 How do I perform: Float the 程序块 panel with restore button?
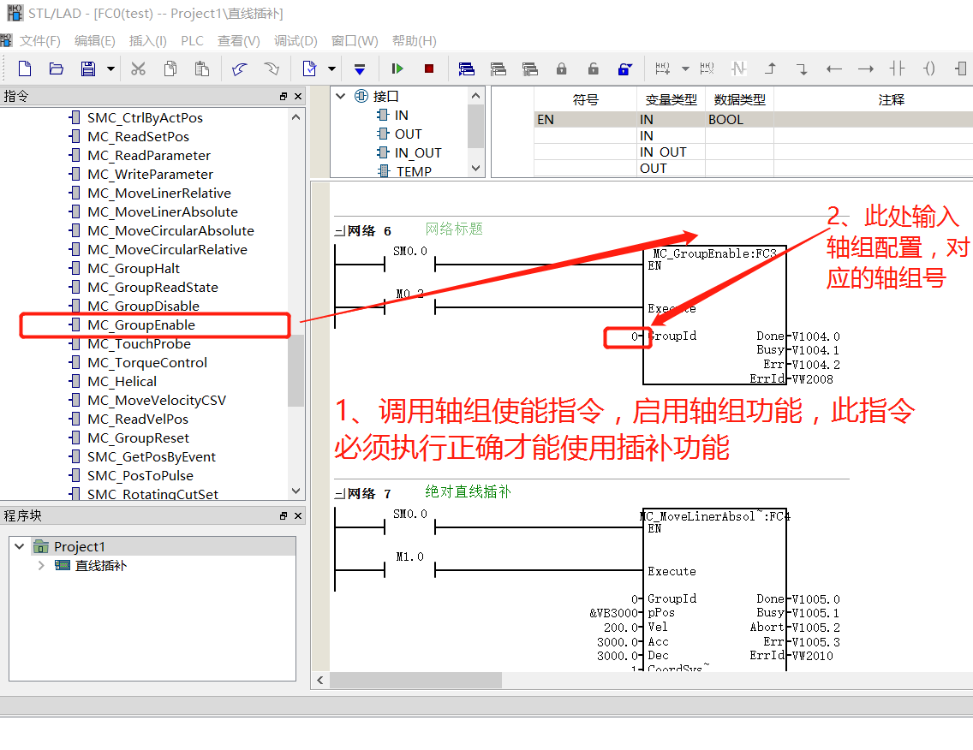[x=284, y=515]
